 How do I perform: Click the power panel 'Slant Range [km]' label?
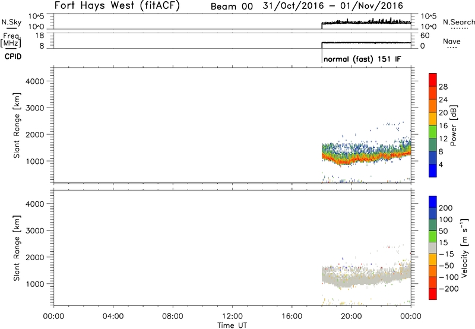click(17, 125)
